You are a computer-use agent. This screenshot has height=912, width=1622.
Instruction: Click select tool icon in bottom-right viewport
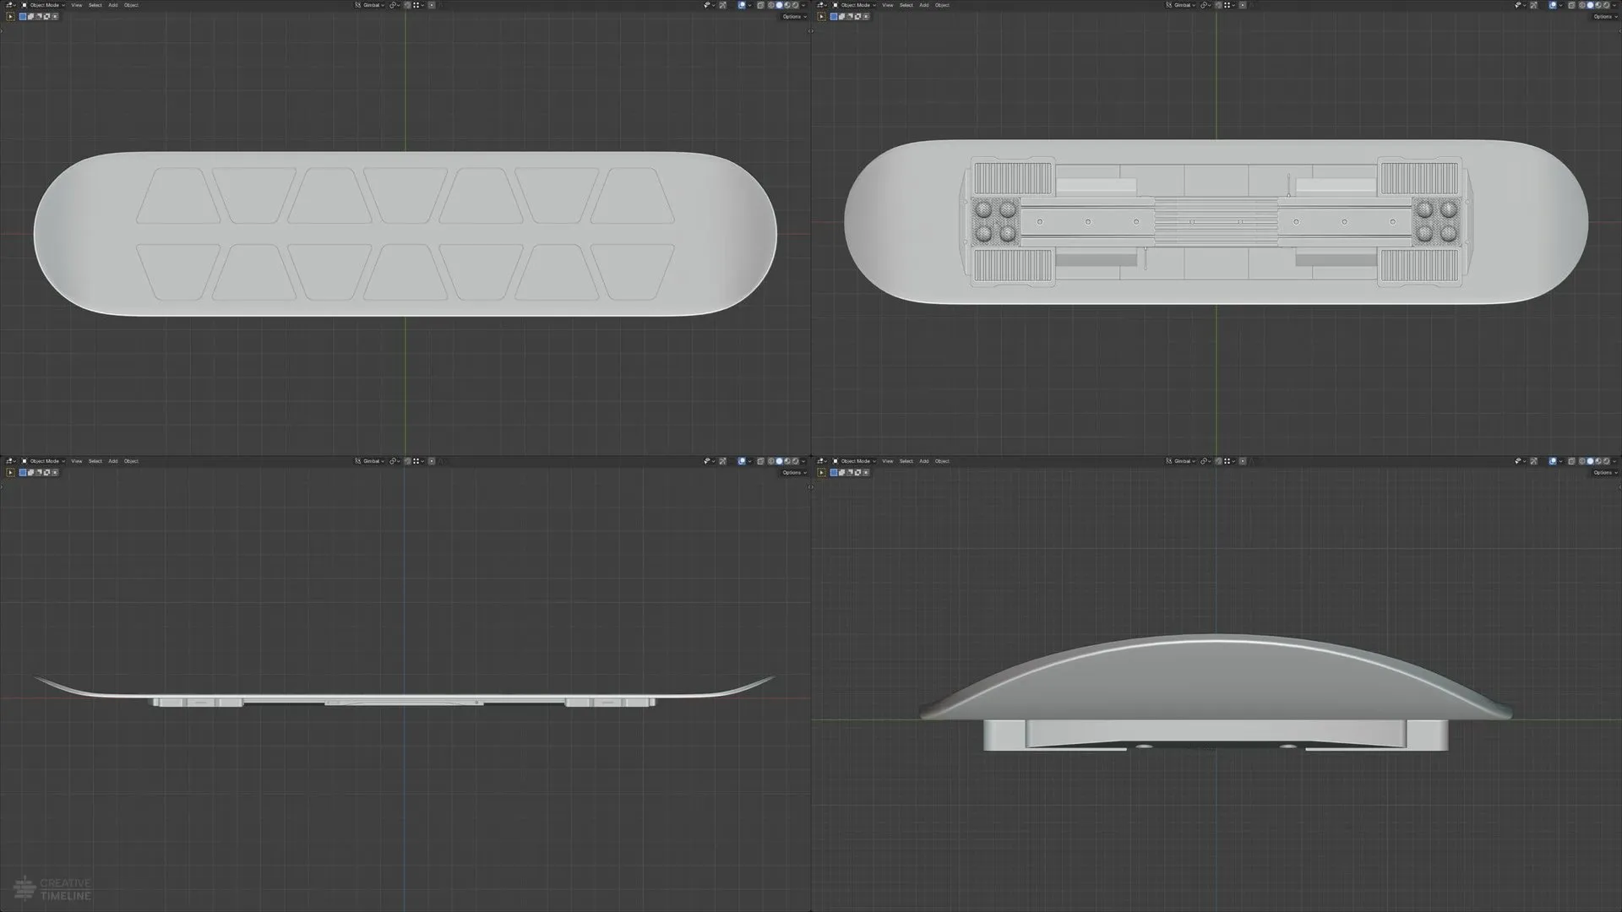[x=821, y=472]
